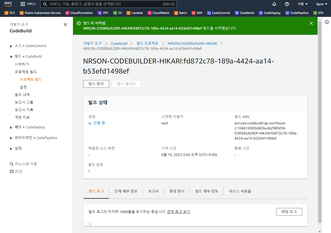Dismiss the green build started banner
331x233 pixels.
pyautogui.click(x=311, y=23)
